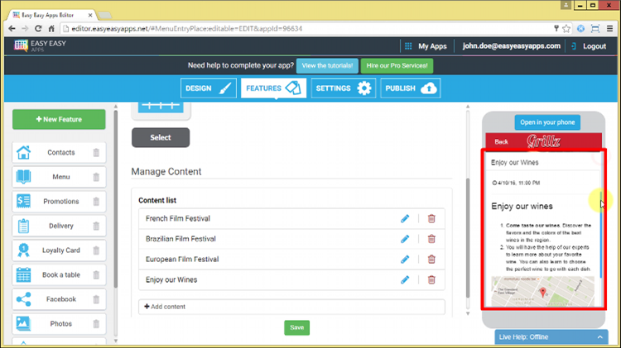The height and width of the screenshot is (348, 621).
Task: Delete the Brazilian Film Festival content entry
Action: (x=431, y=239)
